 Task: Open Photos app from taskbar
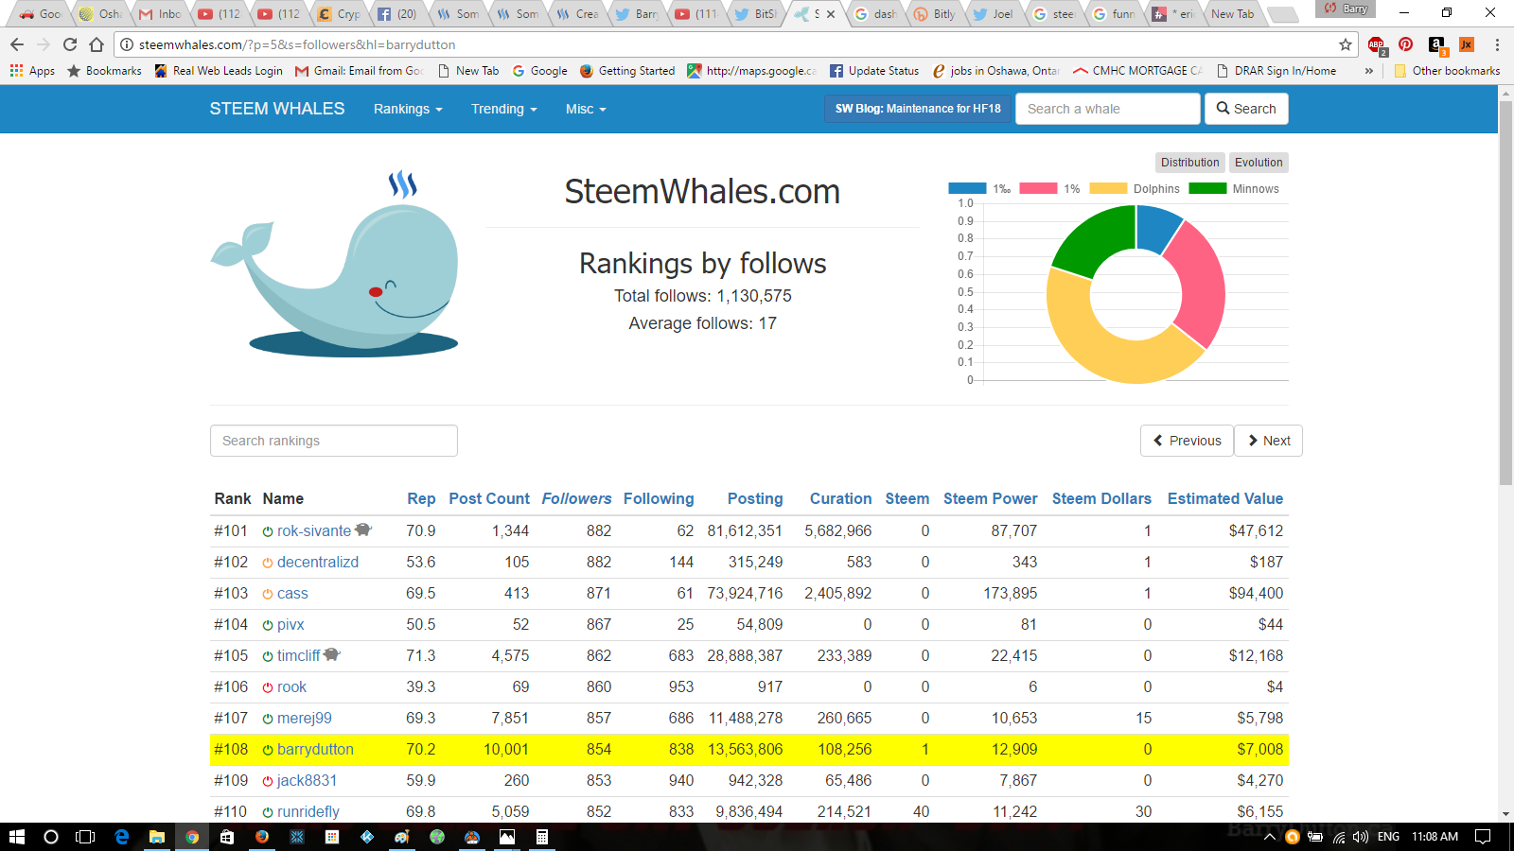pos(507,837)
